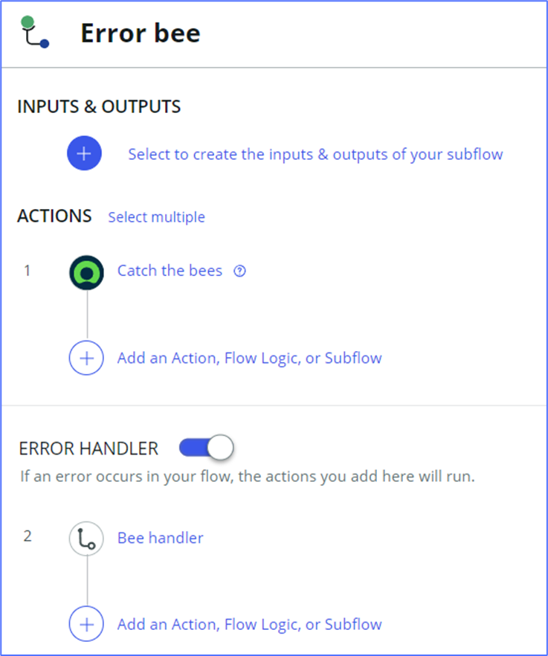Select multiple actions in the Actions section

point(156,216)
